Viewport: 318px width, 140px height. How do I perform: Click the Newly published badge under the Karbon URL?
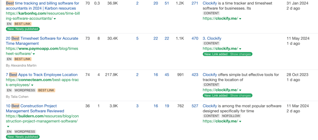tap(23, 29)
